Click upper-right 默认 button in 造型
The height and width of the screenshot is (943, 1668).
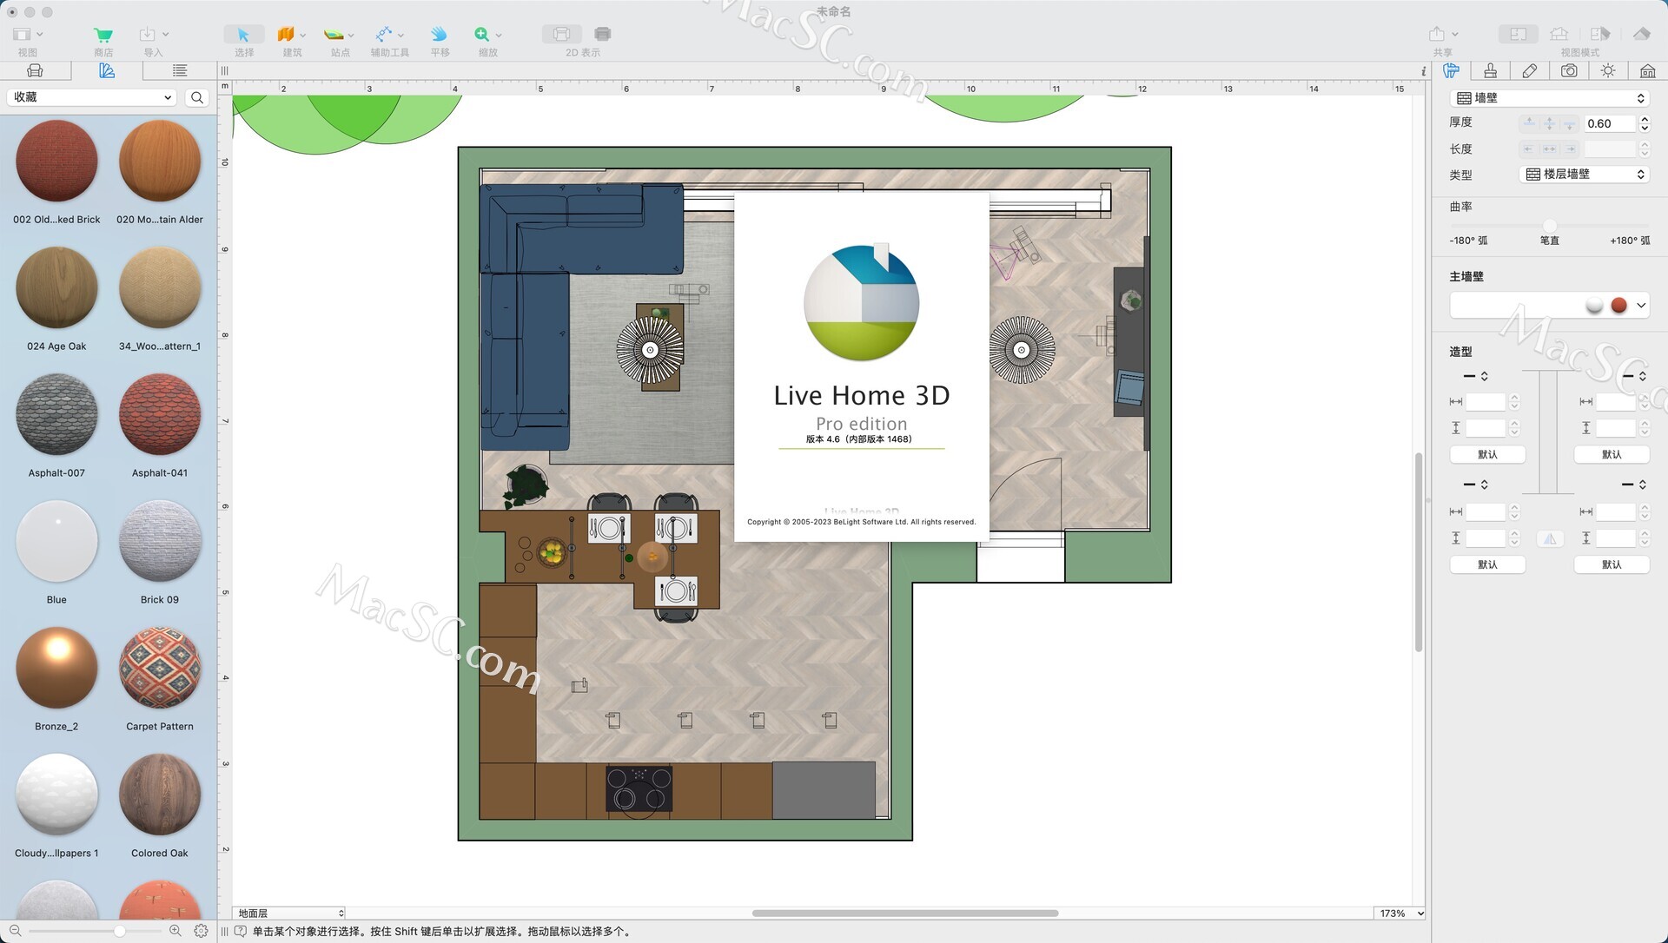(1612, 454)
